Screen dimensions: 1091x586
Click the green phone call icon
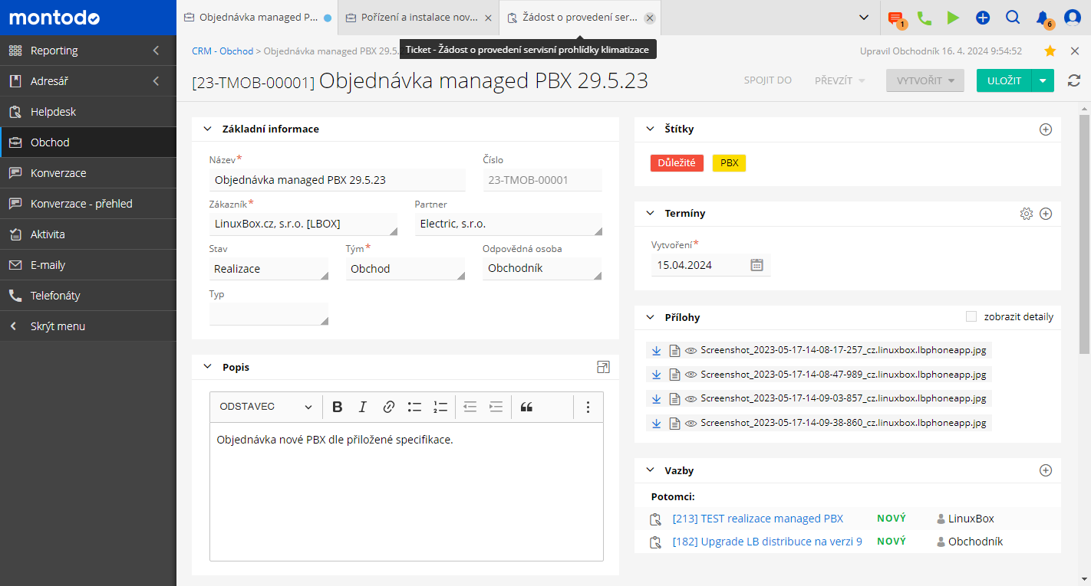(x=925, y=18)
